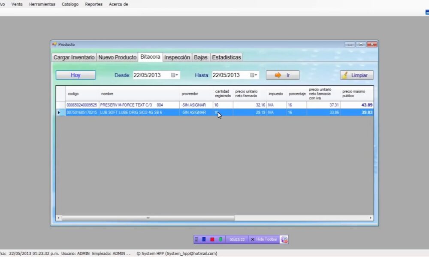The height and width of the screenshot is (257, 429).
Task: Open the Herramientas menu
Action: click(x=42, y=4)
